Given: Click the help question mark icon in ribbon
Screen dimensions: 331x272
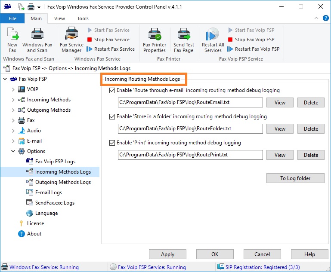Looking at the screenshot, I should 325,18.
